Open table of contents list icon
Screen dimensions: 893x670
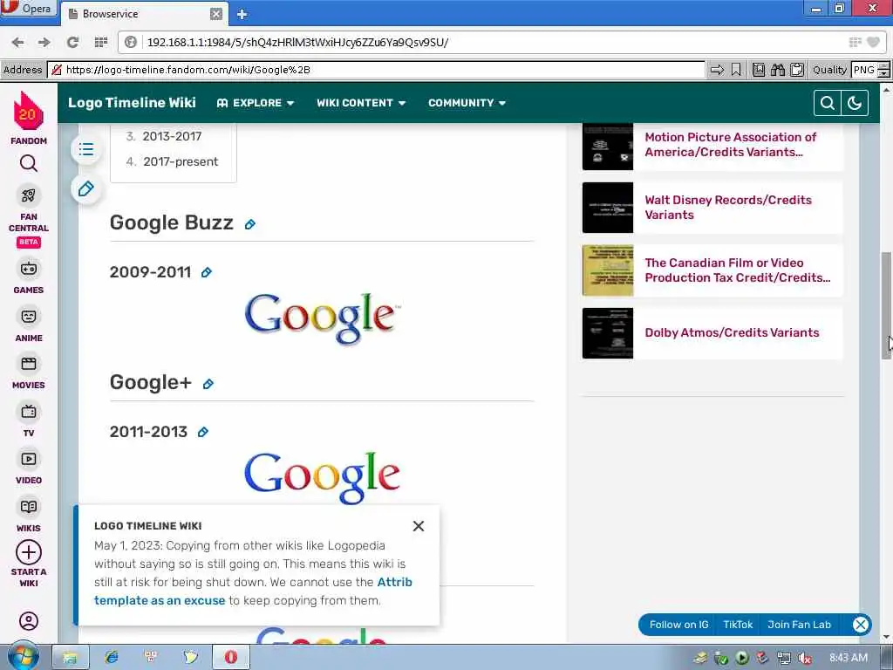(86, 149)
